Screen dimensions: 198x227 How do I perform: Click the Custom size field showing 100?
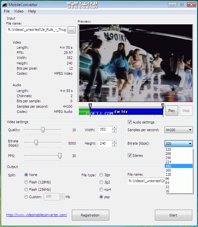coord(52,197)
